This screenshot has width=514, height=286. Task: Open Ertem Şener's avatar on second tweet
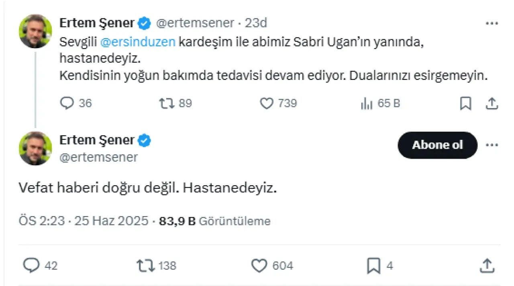(35, 148)
